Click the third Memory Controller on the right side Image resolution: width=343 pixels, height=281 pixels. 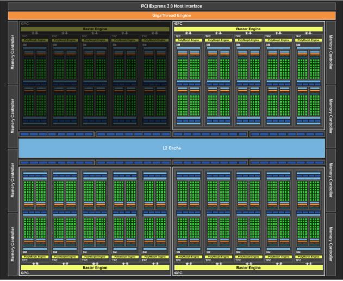pos(330,180)
